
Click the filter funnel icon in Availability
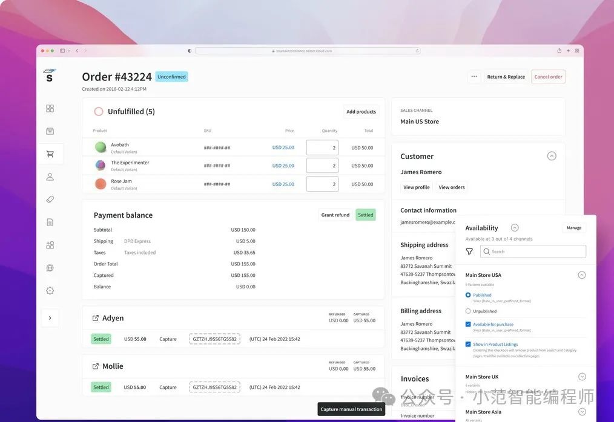click(x=469, y=252)
